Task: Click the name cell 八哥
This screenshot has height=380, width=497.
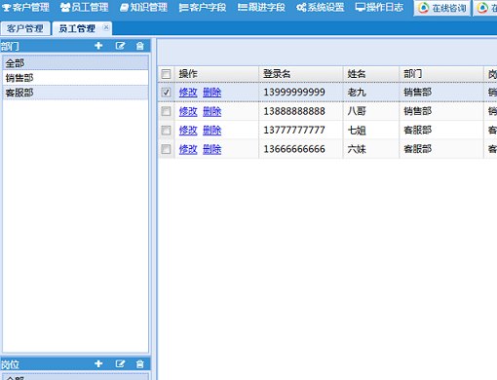Action: point(370,111)
